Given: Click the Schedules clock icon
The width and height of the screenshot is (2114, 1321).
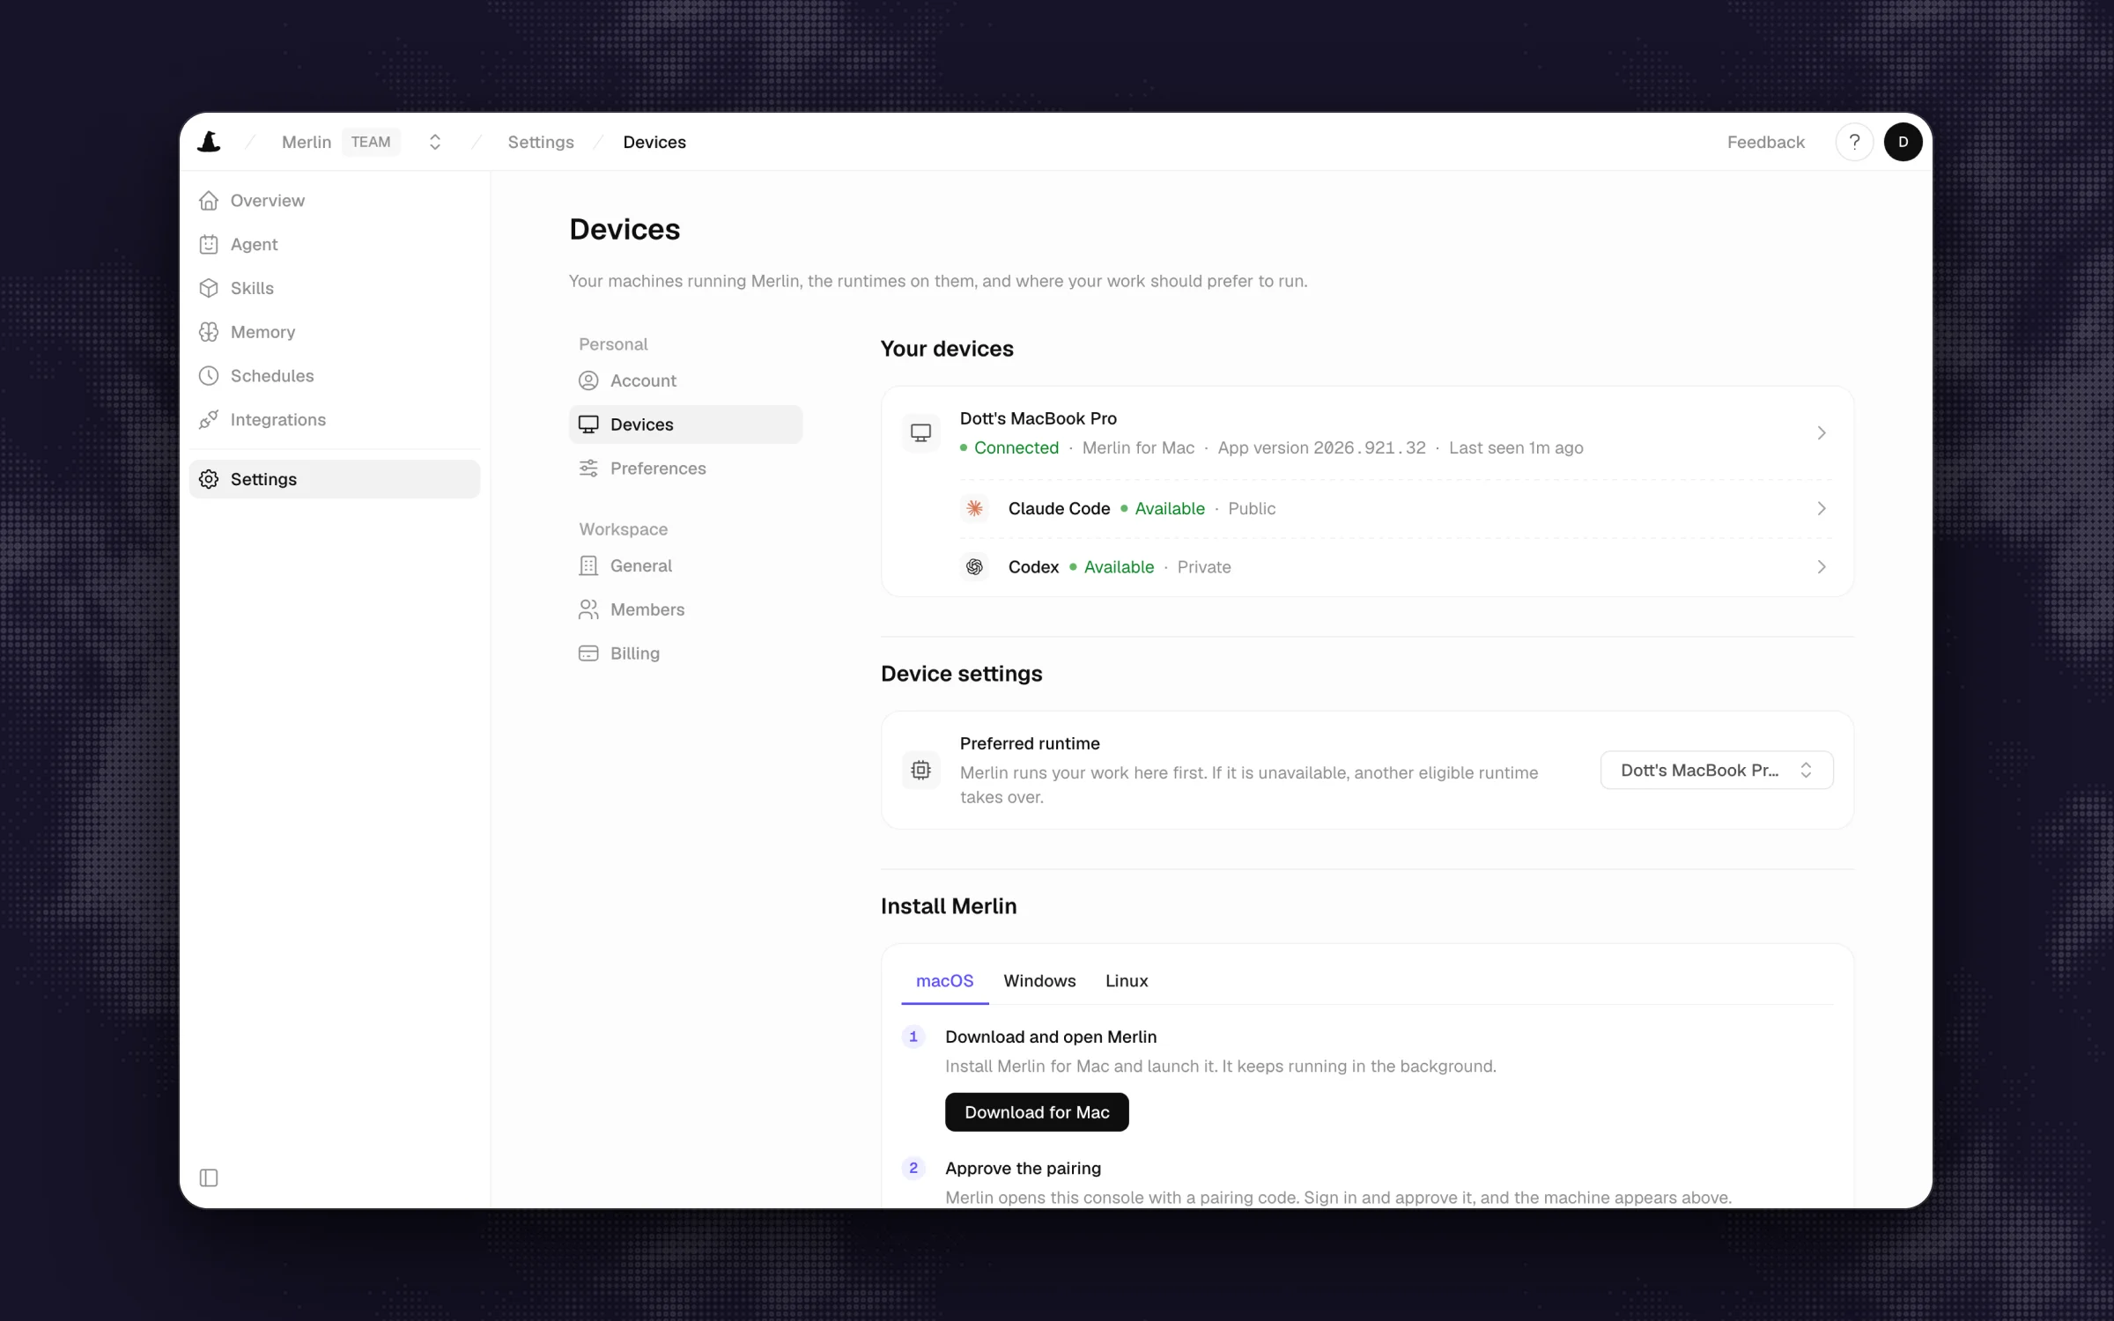Looking at the screenshot, I should click(x=209, y=376).
